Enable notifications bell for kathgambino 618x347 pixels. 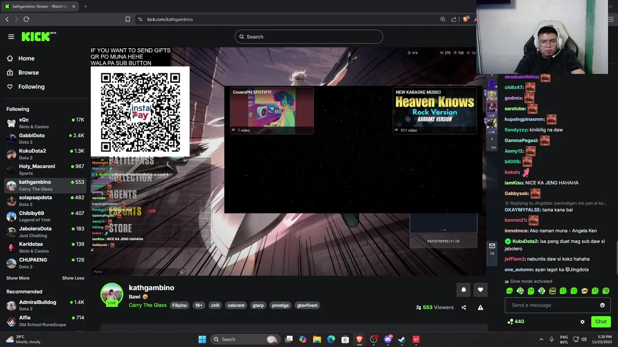point(463,290)
